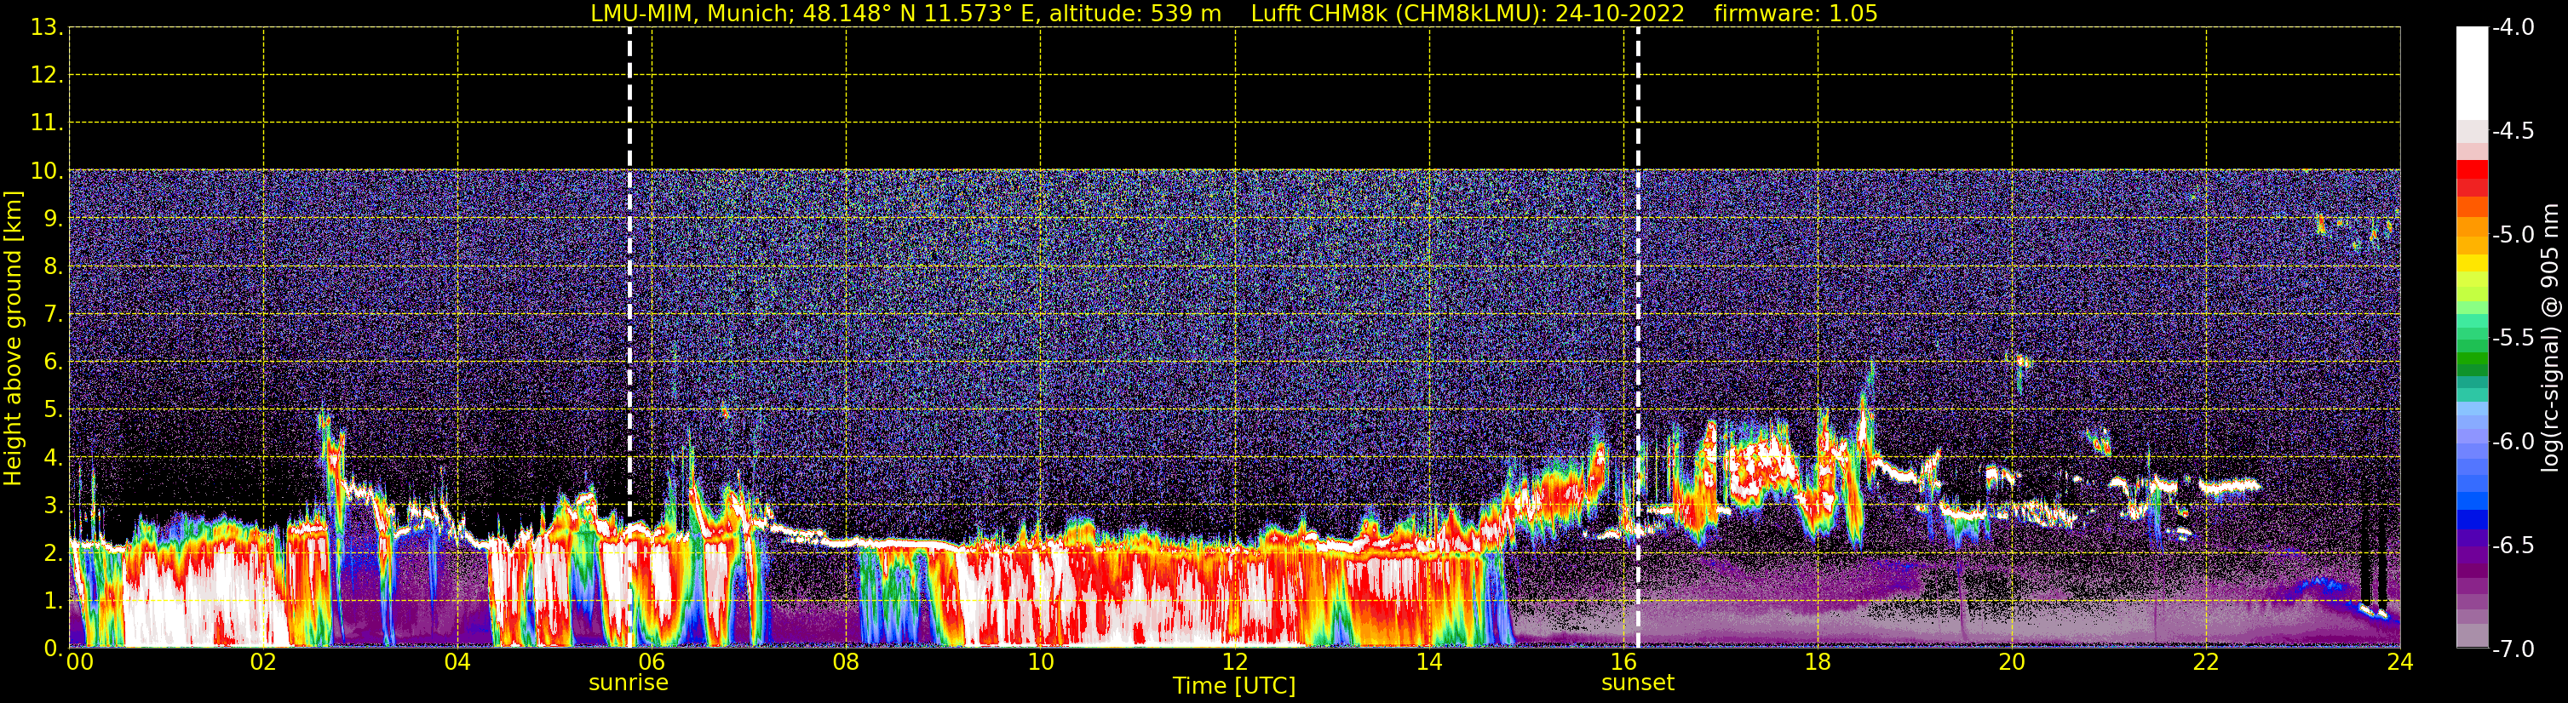This screenshot has width=2568, height=703.
Task: Click the time axis tick label "16"
Action: pos(1624,662)
